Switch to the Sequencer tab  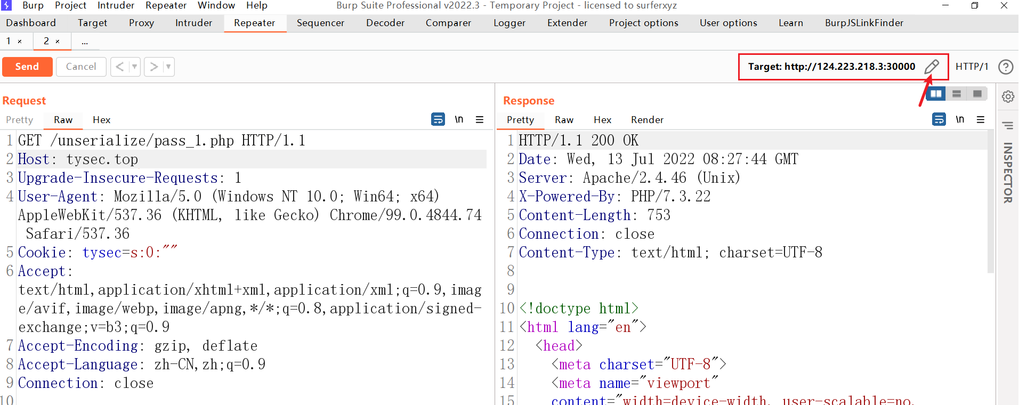coord(320,23)
